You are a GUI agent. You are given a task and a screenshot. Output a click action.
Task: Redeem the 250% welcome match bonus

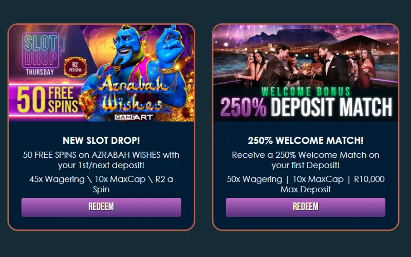(x=306, y=207)
